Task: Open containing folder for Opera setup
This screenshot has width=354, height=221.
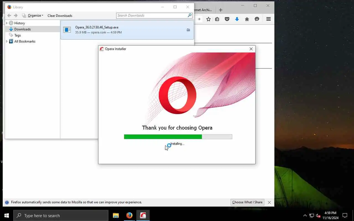Action: (x=188, y=30)
